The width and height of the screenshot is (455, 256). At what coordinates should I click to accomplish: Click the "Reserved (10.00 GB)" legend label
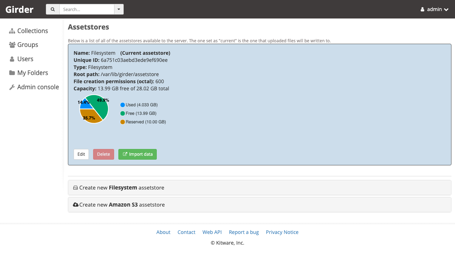(x=146, y=122)
